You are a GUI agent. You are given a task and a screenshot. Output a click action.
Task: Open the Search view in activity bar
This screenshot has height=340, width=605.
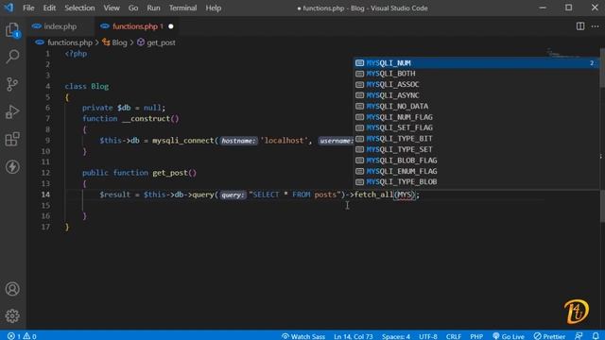coord(12,57)
